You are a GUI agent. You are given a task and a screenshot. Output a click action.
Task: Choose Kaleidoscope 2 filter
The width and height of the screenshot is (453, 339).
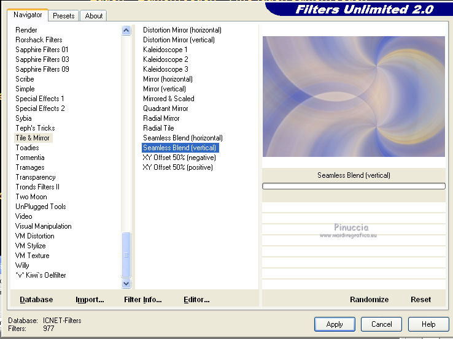166,59
